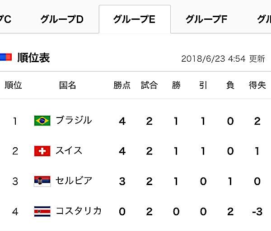Click the 順位 column header

pos(14,85)
